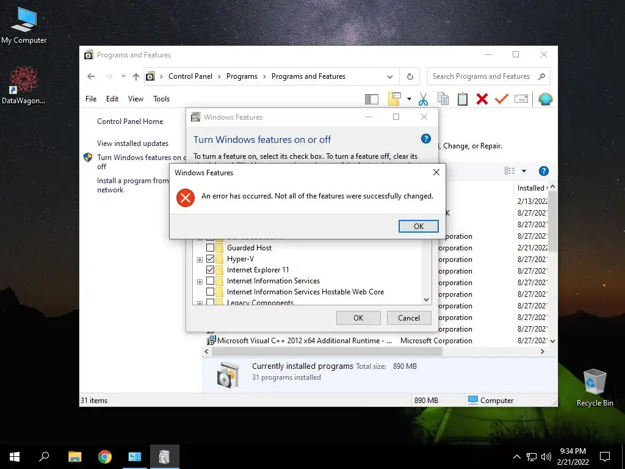The height and width of the screenshot is (469, 625).
Task: Open the File menu
Action: click(x=91, y=98)
